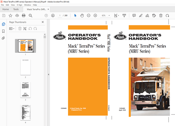Zoom in with the plus circle
This screenshot has width=175, height=126.
tap(95, 15)
